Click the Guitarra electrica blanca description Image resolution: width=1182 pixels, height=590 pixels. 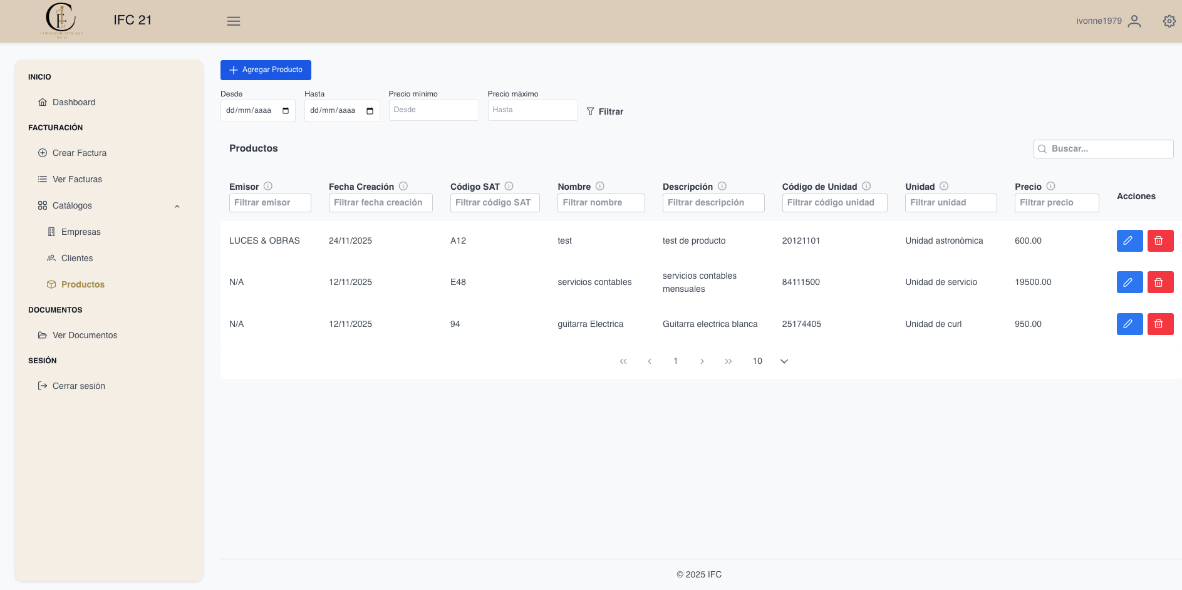click(710, 324)
